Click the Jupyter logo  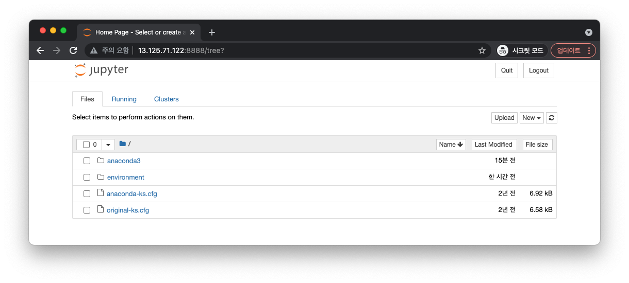pyautogui.click(x=101, y=70)
